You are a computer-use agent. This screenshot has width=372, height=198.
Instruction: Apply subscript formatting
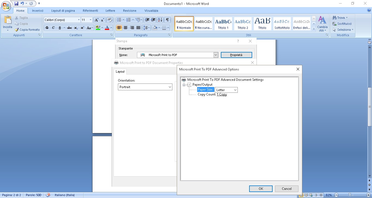(x=76, y=28)
